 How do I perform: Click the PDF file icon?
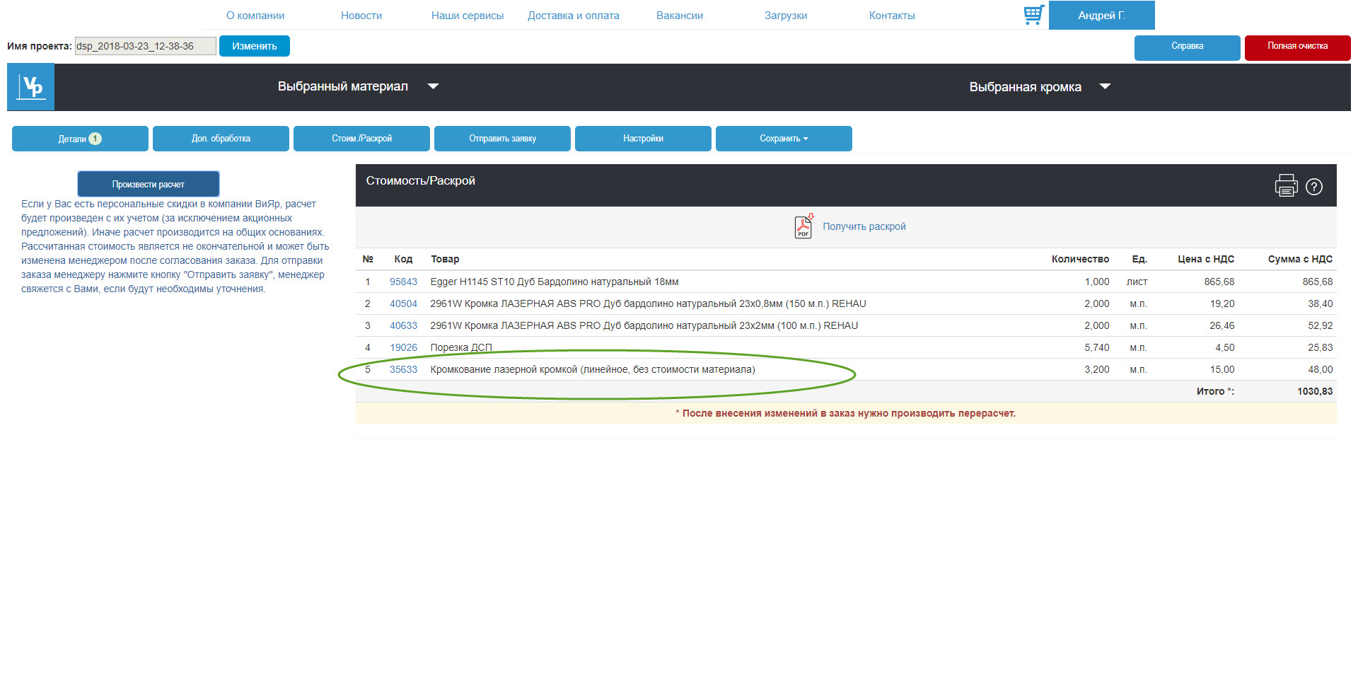point(803,226)
